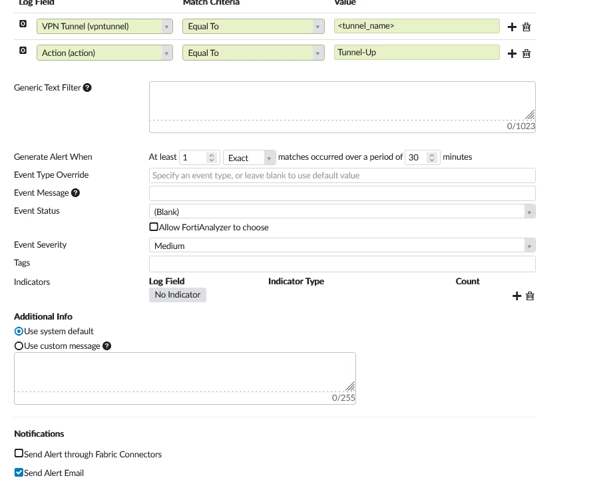601x480 pixels.
Task: Open the Event Severity dropdown
Action: [x=342, y=246]
